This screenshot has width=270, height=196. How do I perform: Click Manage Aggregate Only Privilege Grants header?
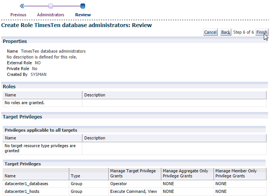coord(185,173)
